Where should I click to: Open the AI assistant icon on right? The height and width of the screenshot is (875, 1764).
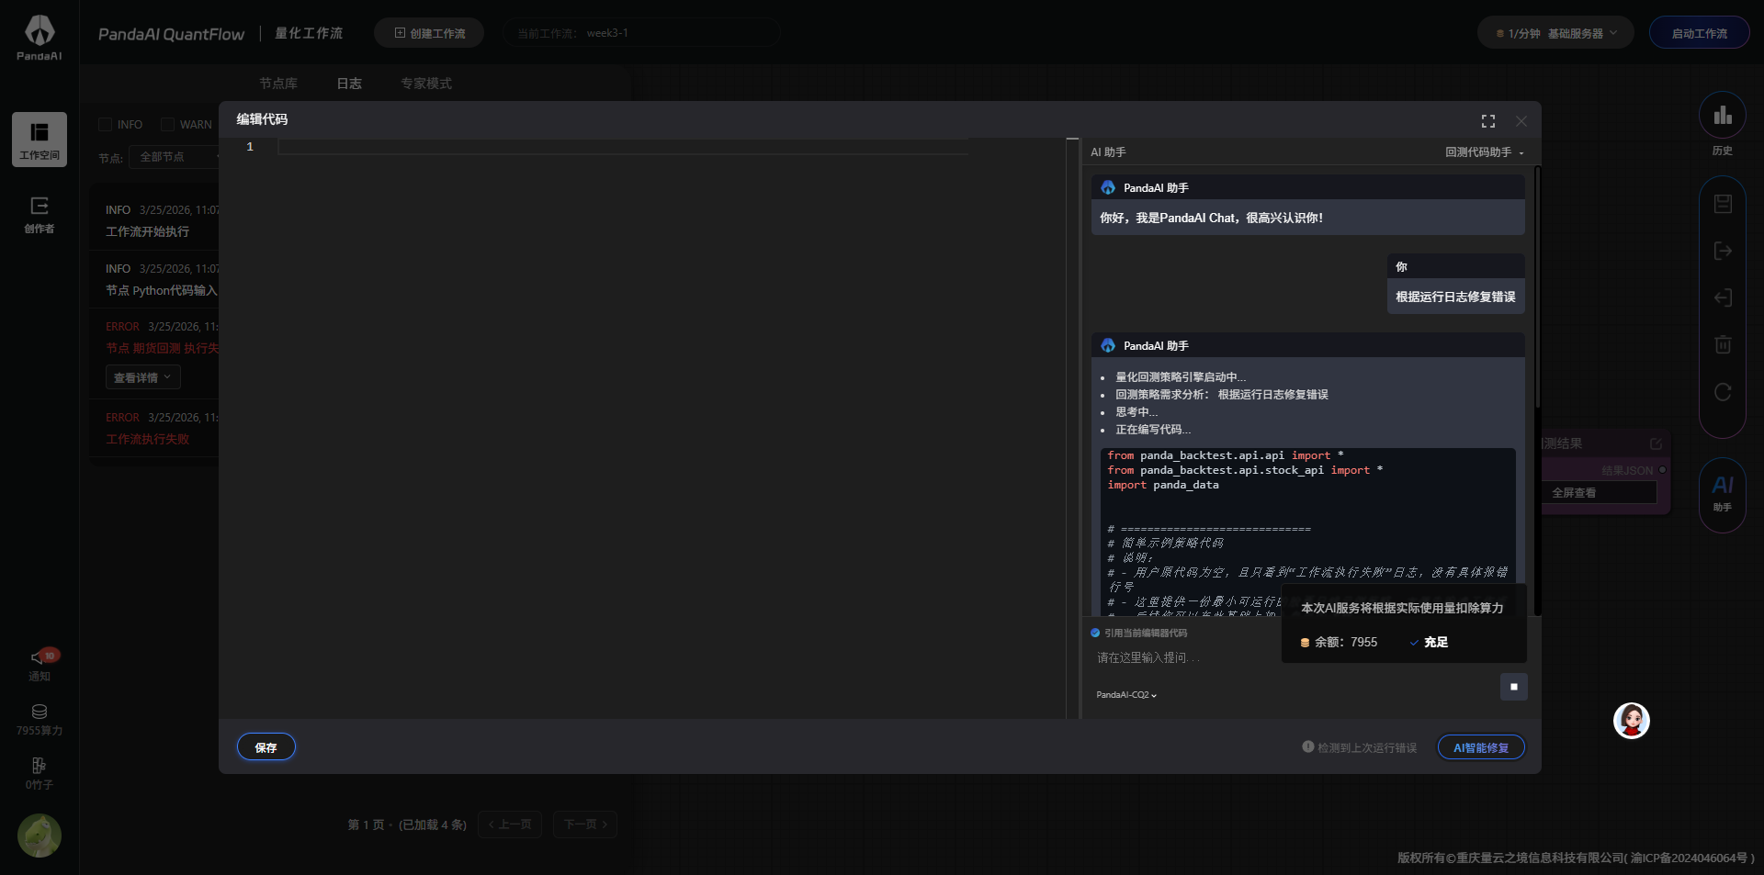[x=1722, y=493]
